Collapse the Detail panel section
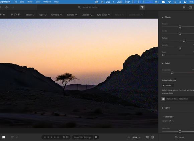This screenshot has height=141, width=194. (163, 63)
